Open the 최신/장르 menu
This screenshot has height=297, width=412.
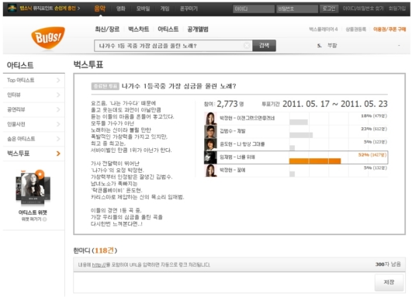pos(107,29)
